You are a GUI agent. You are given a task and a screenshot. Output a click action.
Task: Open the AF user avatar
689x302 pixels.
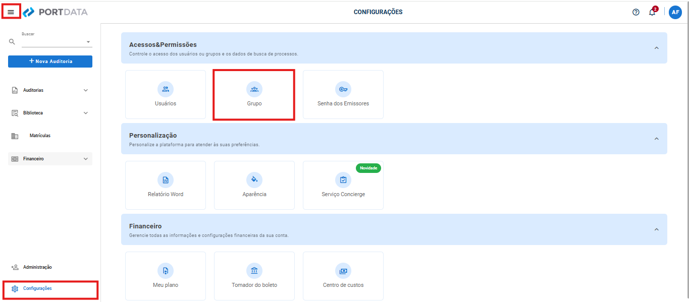[x=675, y=12]
